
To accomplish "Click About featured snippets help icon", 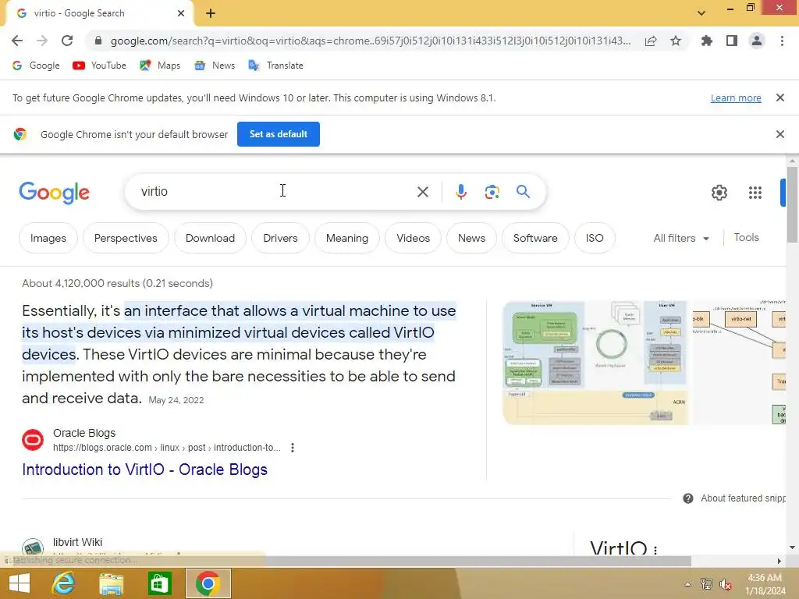I will pos(688,498).
